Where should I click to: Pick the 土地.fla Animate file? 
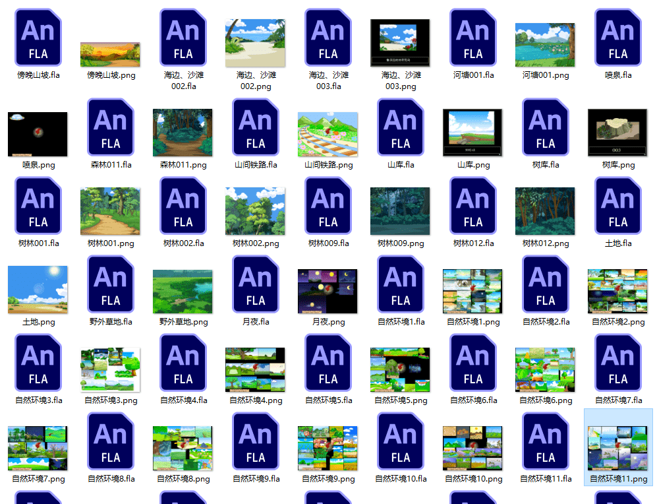[x=618, y=206]
